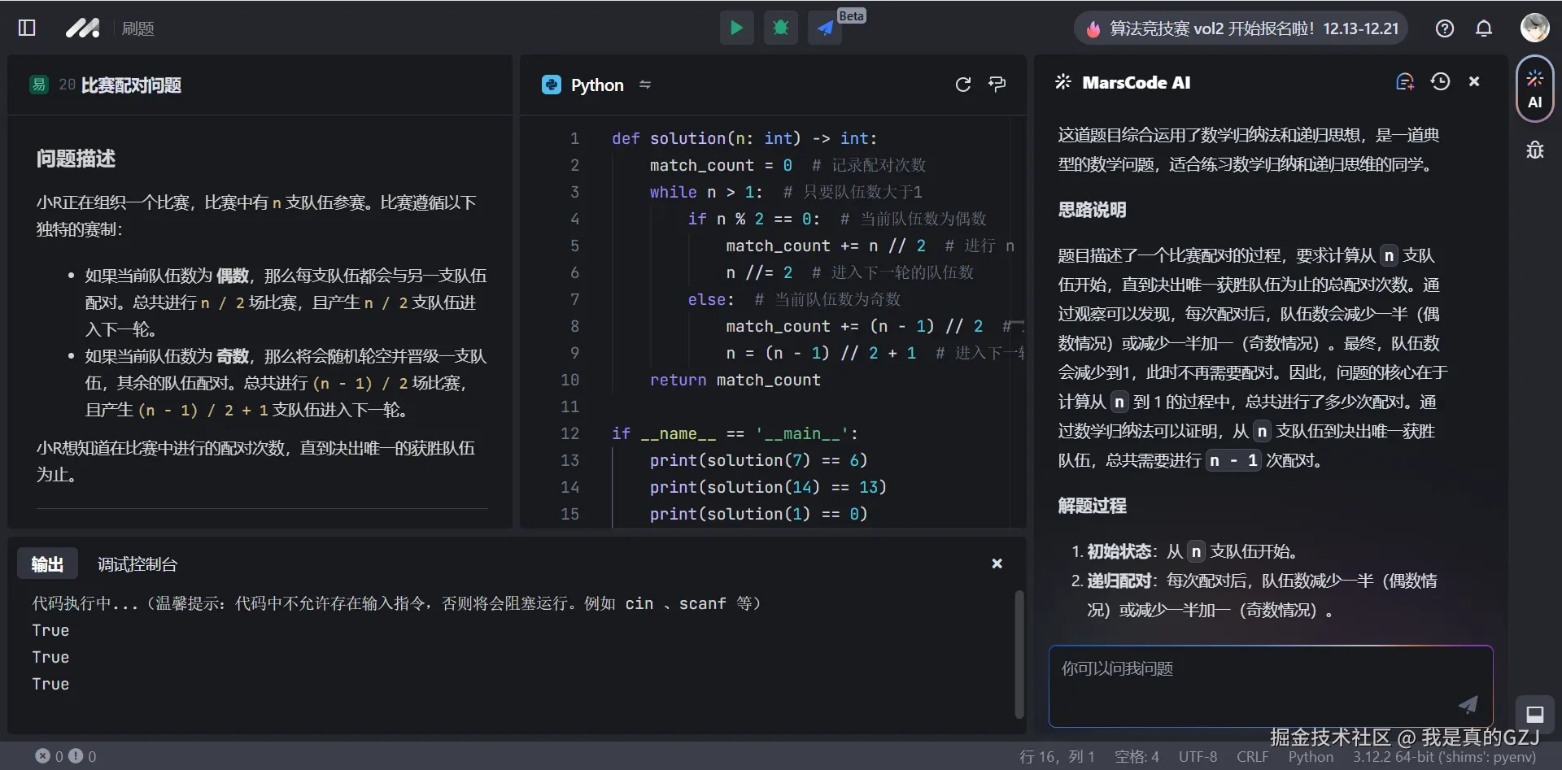This screenshot has width=1562, height=770.
Task: Open MarsCode AI chat history icon
Action: 1441,81
